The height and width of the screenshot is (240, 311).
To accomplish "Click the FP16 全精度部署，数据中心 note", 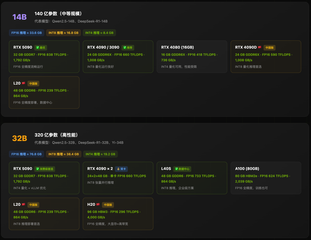I will (33, 103).
